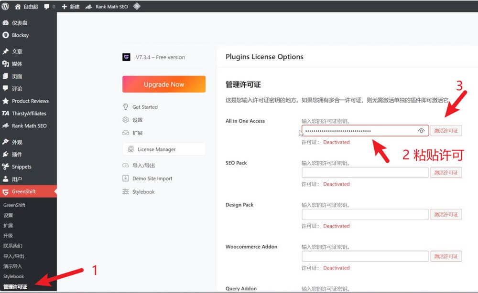
Task: Activate the All in One Access license
Action: point(446,131)
